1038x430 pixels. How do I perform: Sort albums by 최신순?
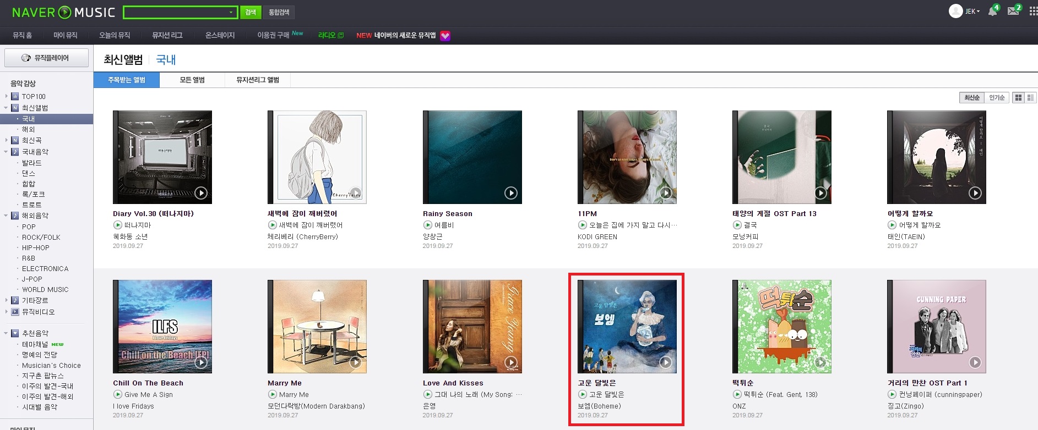972,97
